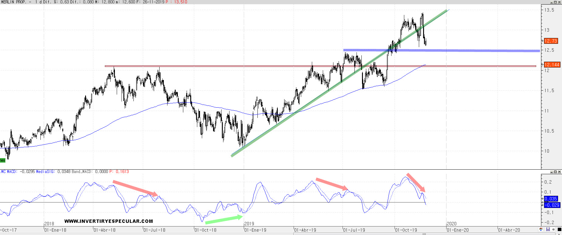
Task: Click the MC MACD indicator label
Action: coord(9,172)
